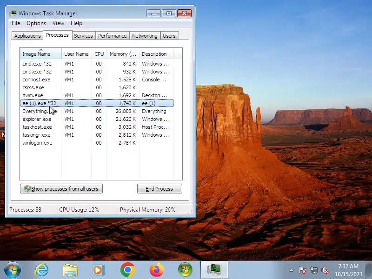372x279 pixels.
Task: Switch to the Users tab
Action: 169,36
